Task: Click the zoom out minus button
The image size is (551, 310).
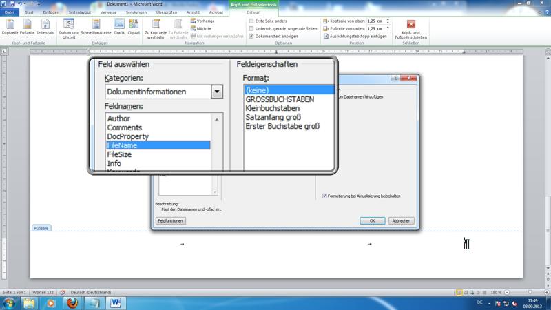Action: pyautogui.click(x=507, y=292)
